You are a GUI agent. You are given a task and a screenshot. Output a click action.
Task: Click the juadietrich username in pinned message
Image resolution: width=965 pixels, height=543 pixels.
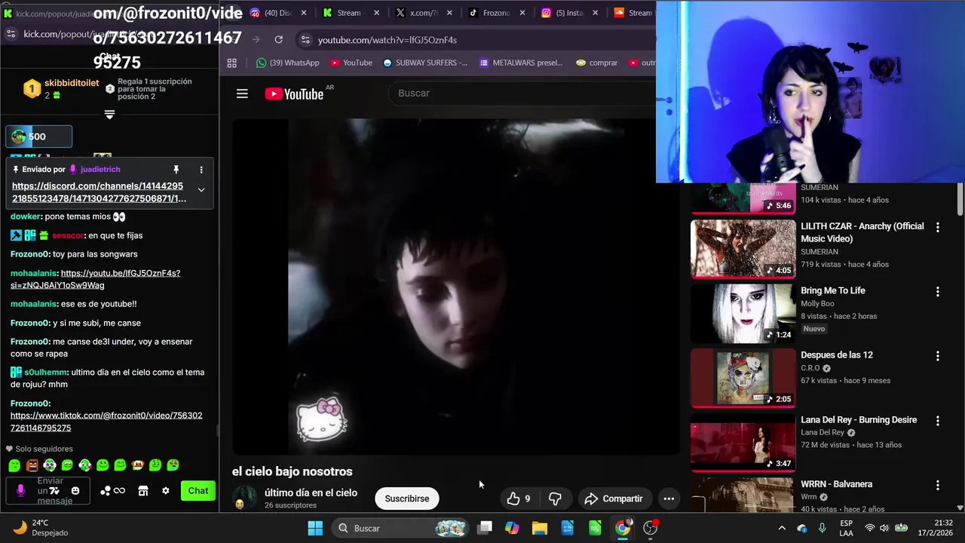[100, 170]
